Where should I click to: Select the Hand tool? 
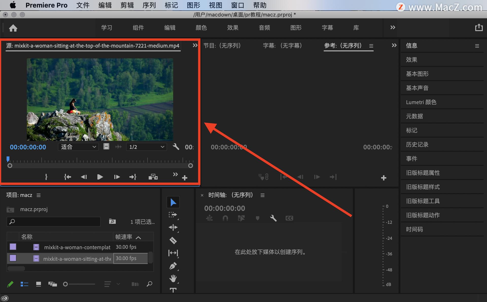pos(173,278)
